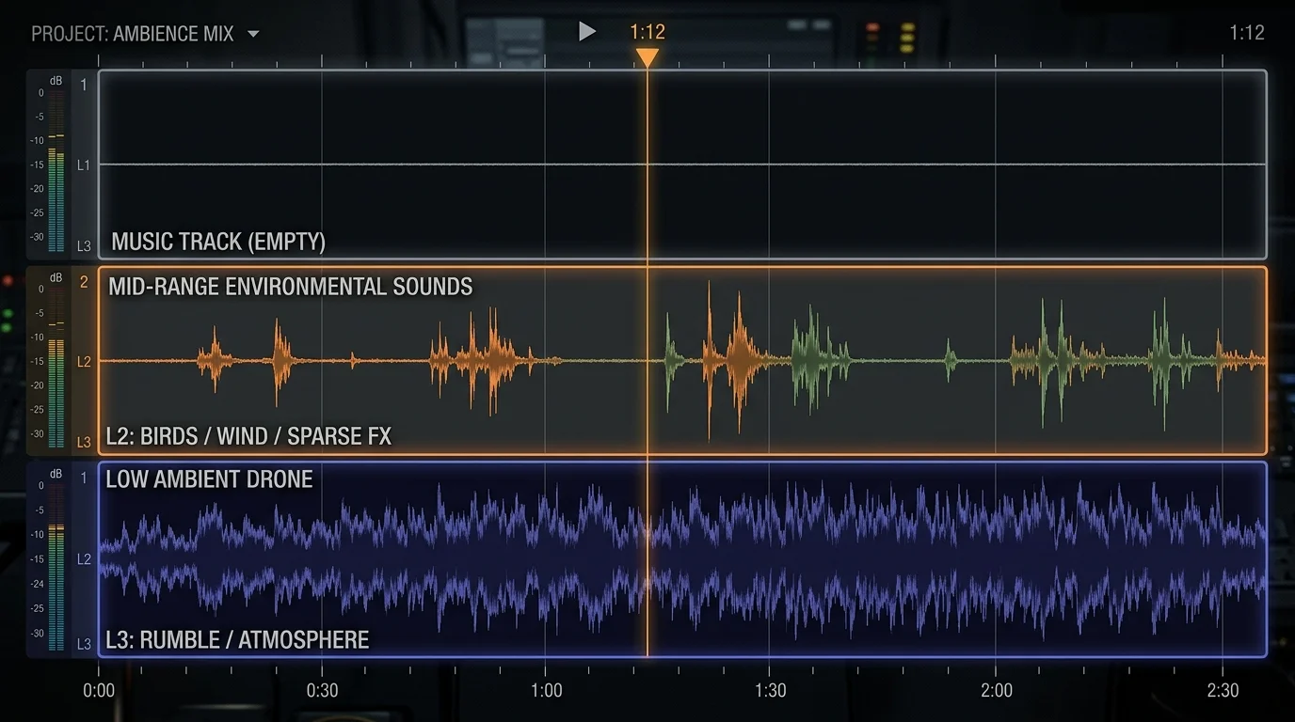
Task: Click the dB label above the Music Track meter
Action: (x=56, y=81)
